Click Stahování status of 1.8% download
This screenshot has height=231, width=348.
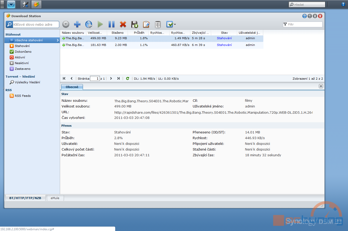click(224, 38)
